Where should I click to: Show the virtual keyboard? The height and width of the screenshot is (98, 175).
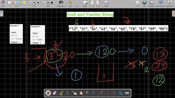[x=127, y=93]
